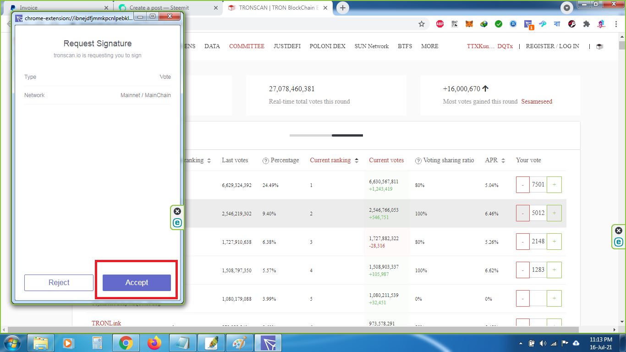Decrease vote for the 2148 row
Screen dimensions: 626x352
pos(523,242)
